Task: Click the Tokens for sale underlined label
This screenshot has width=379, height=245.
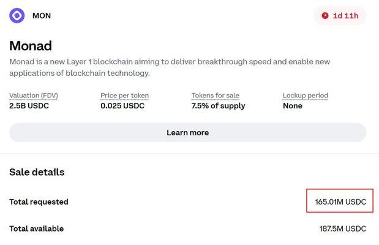Action: pos(216,96)
